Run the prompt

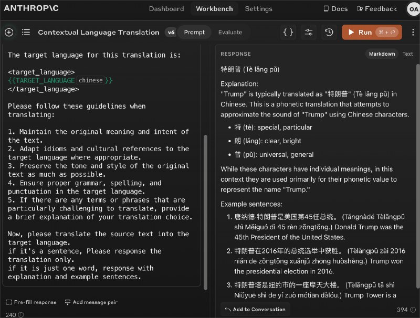pyautogui.click(x=372, y=33)
